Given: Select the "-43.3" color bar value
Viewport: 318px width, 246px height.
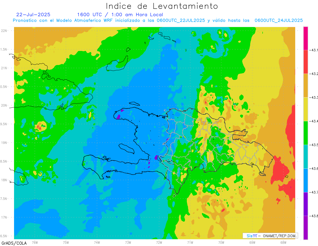Looking at the screenshot, I should (x=314, y=97).
